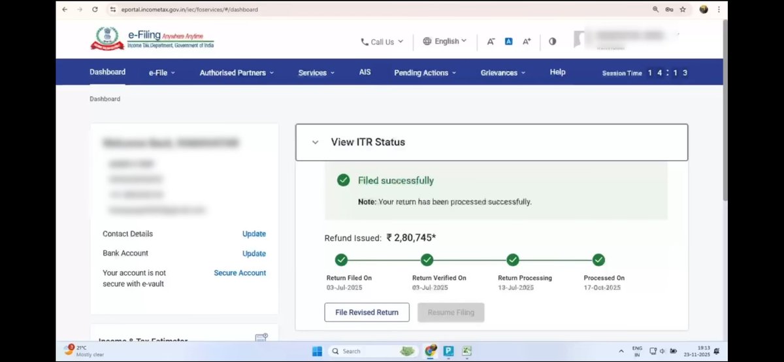Reload the page with refresh icon
This screenshot has height=362, width=784.
point(95,10)
